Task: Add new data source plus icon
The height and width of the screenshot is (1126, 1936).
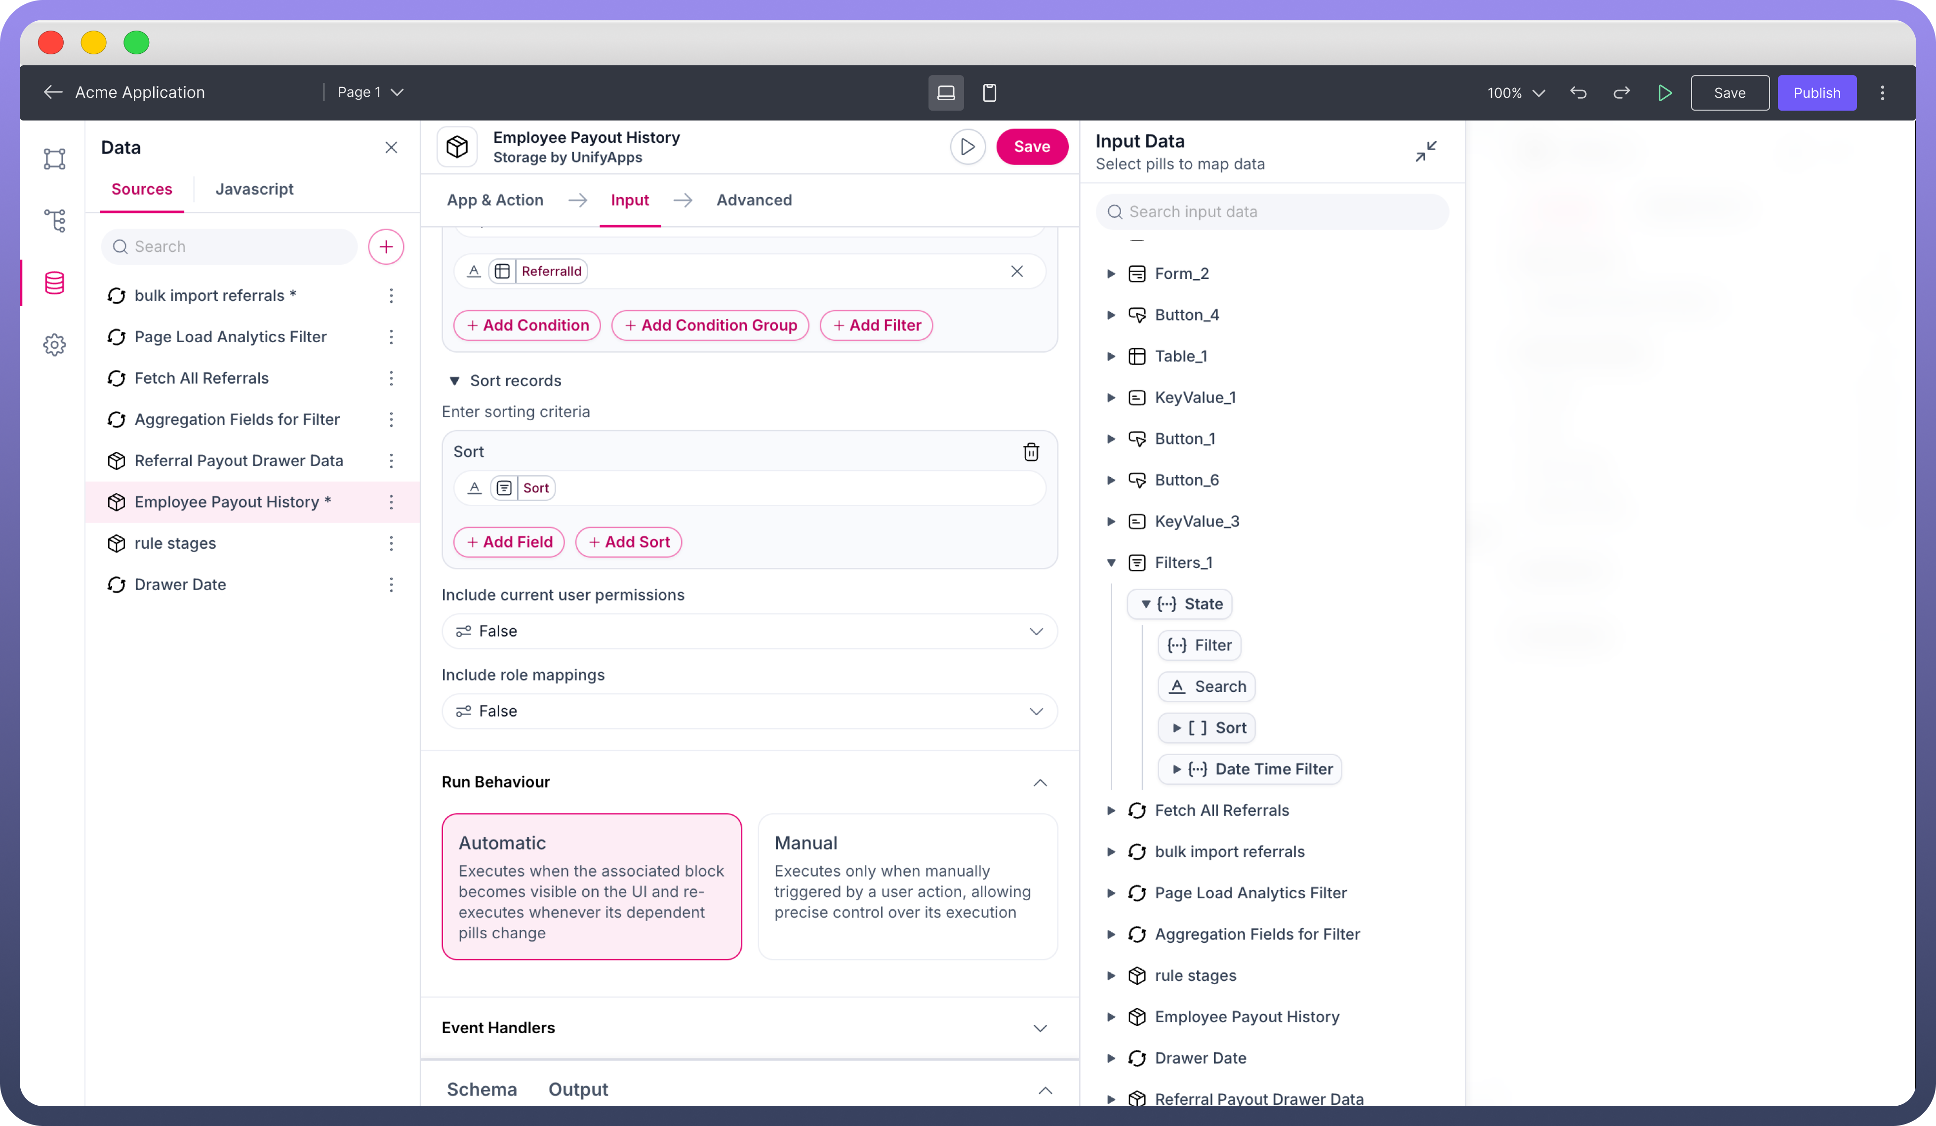Action: pyautogui.click(x=386, y=246)
